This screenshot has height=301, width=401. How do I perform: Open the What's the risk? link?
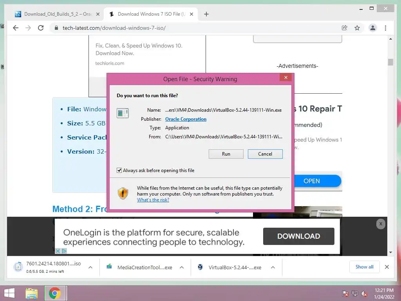pyautogui.click(x=153, y=200)
